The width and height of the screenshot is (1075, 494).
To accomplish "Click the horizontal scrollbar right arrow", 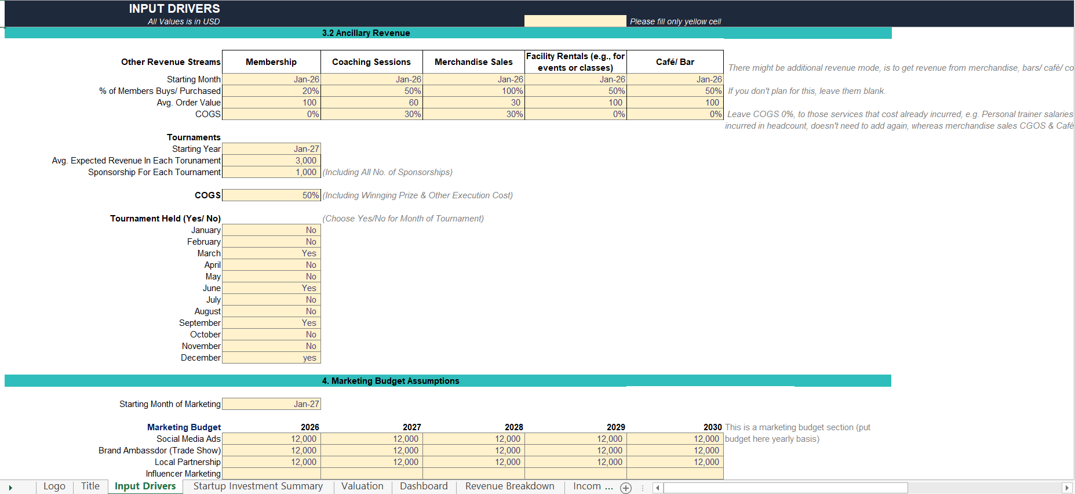I will pyautogui.click(x=1066, y=488).
